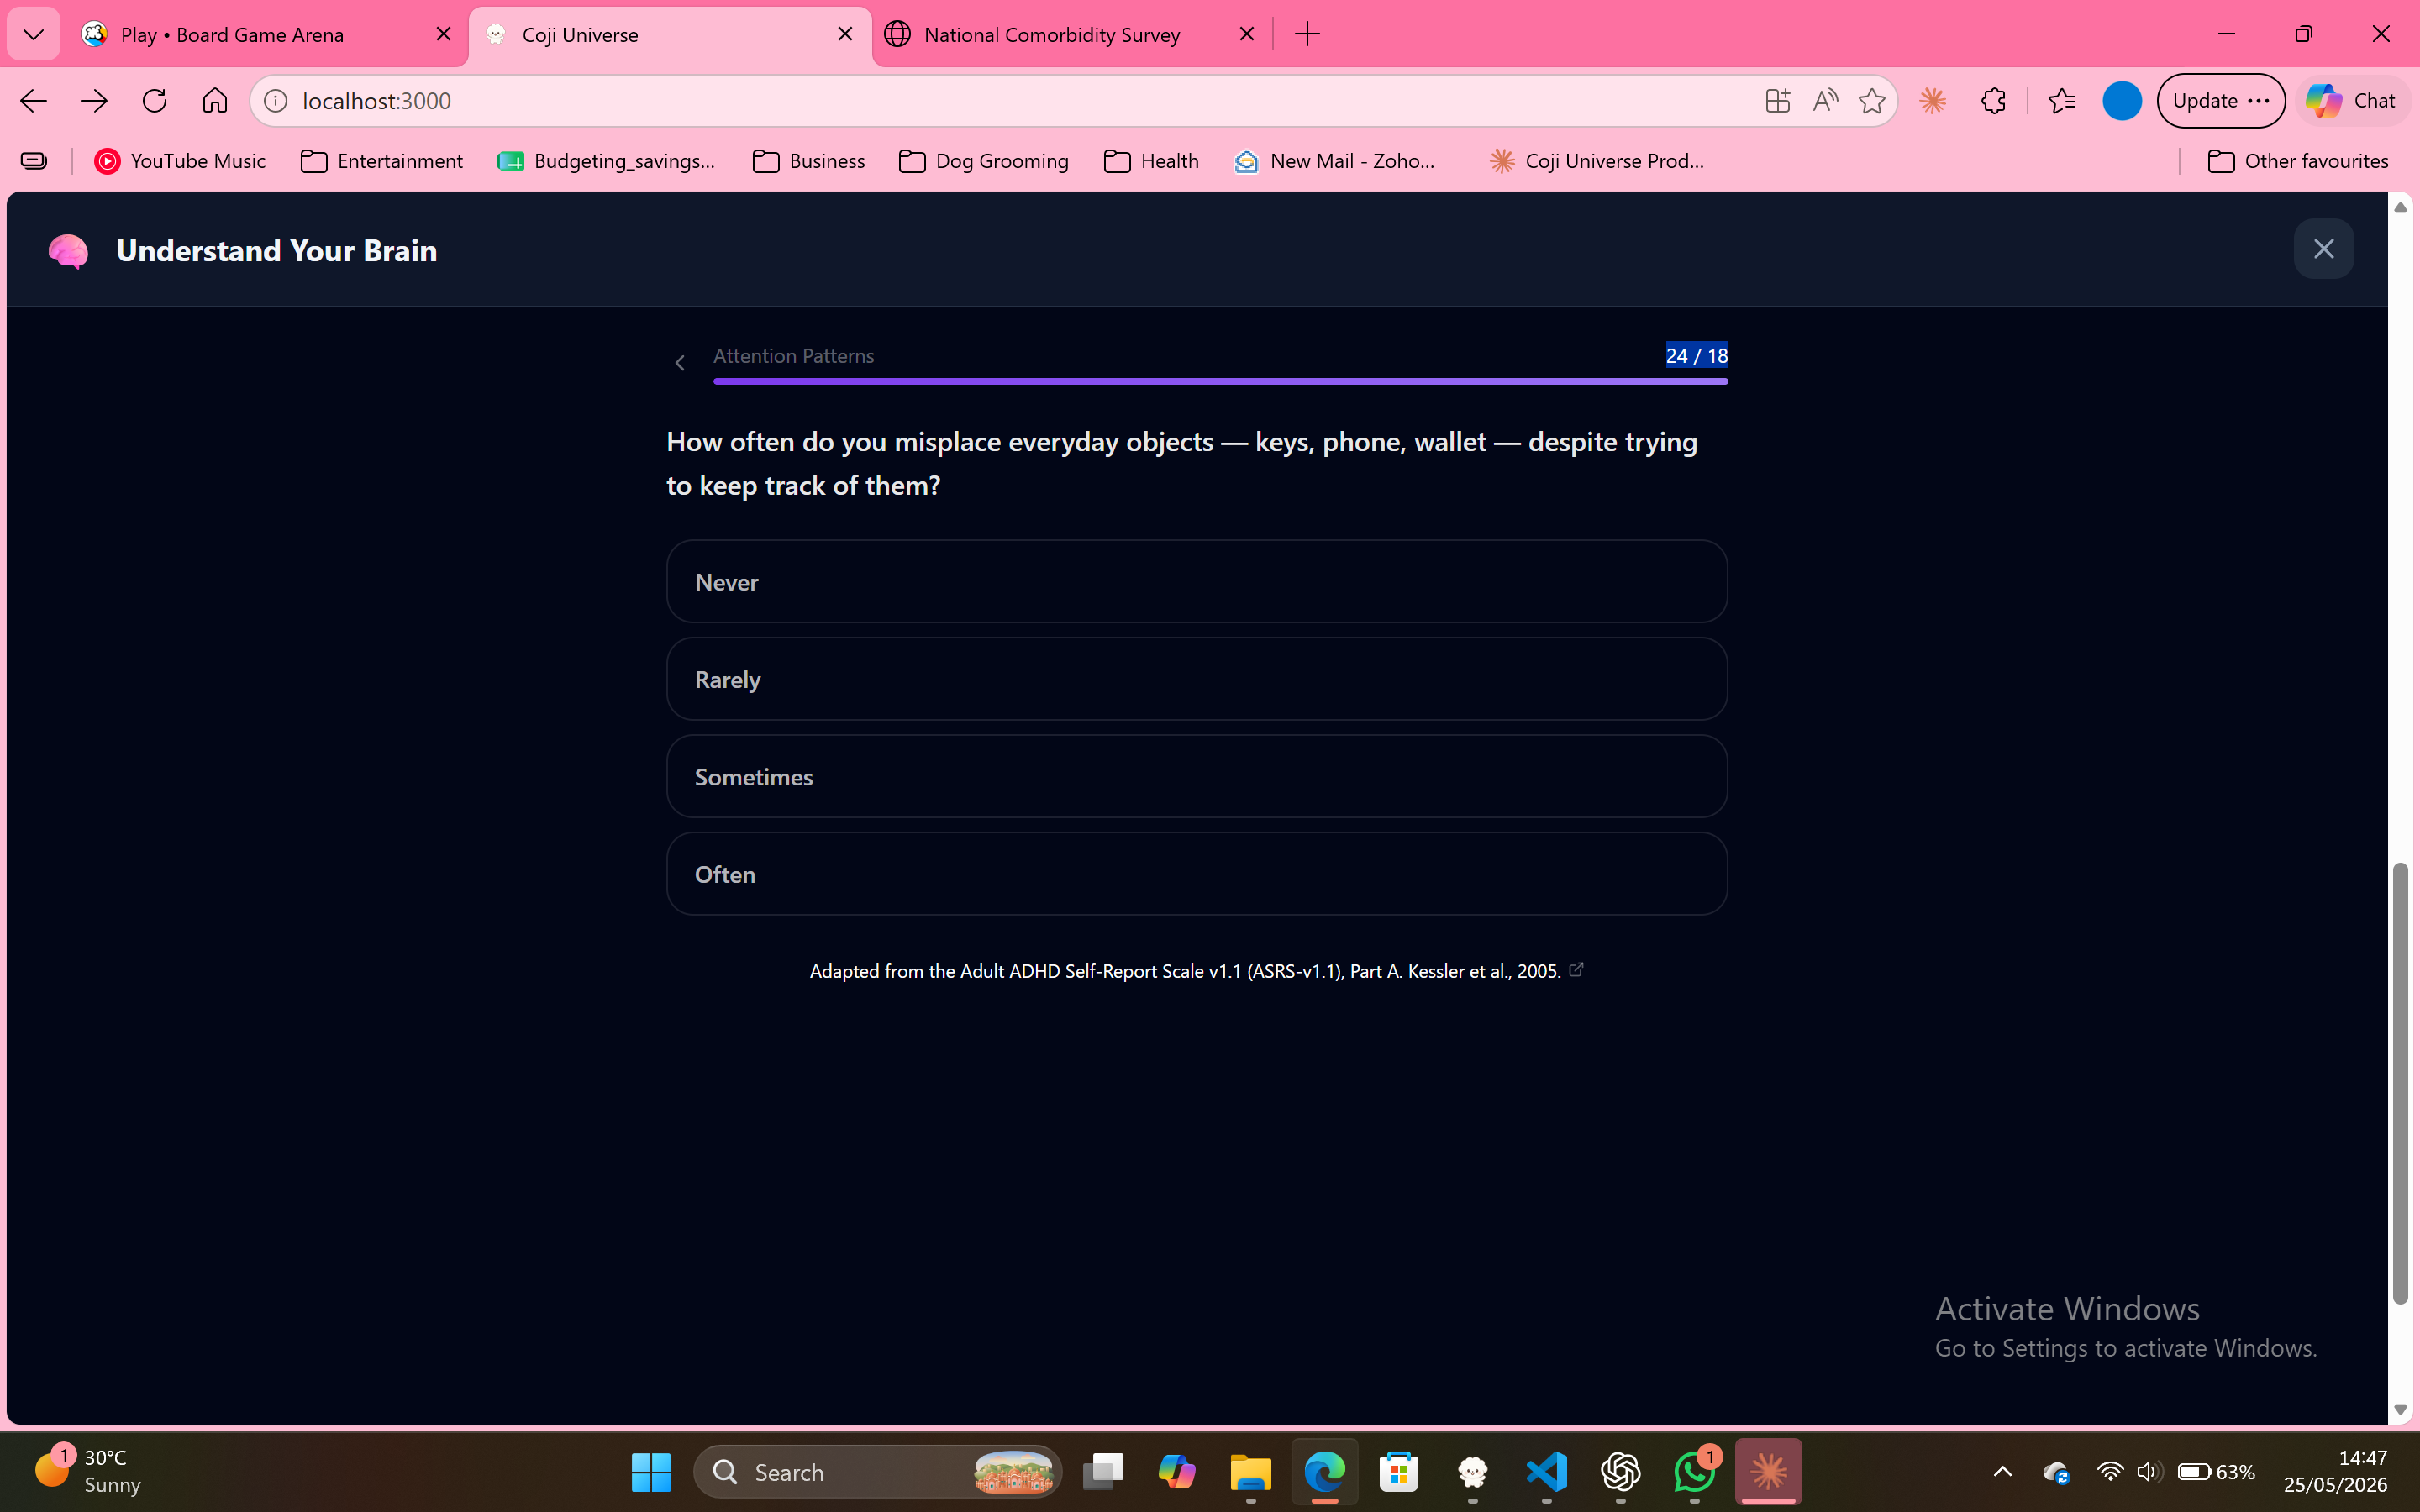Open the Copilot Chat button
The width and height of the screenshot is (2420, 1512).
(x=2351, y=101)
